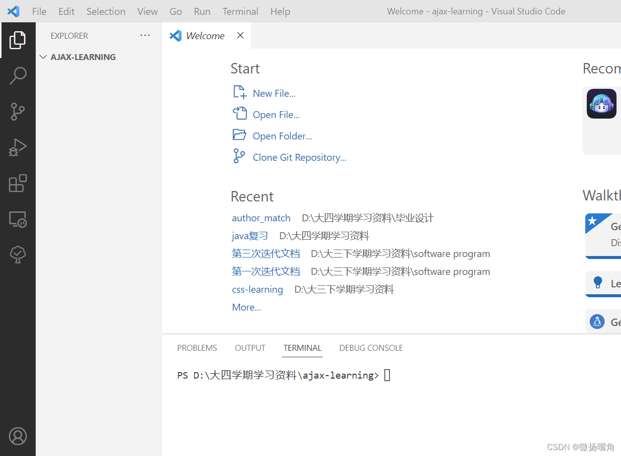
Task: Open the Terminal menu
Action: pos(240,11)
